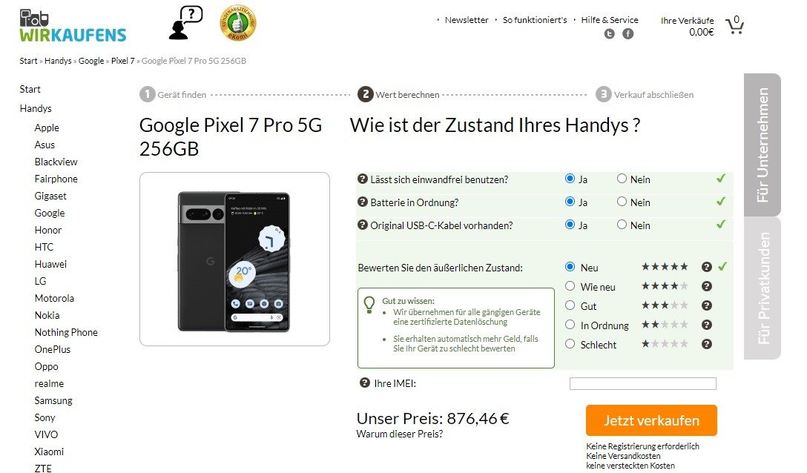The width and height of the screenshot is (807, 473).
Task: Open Samsung in the Handys sidebar
Action: tap(53, 400)
